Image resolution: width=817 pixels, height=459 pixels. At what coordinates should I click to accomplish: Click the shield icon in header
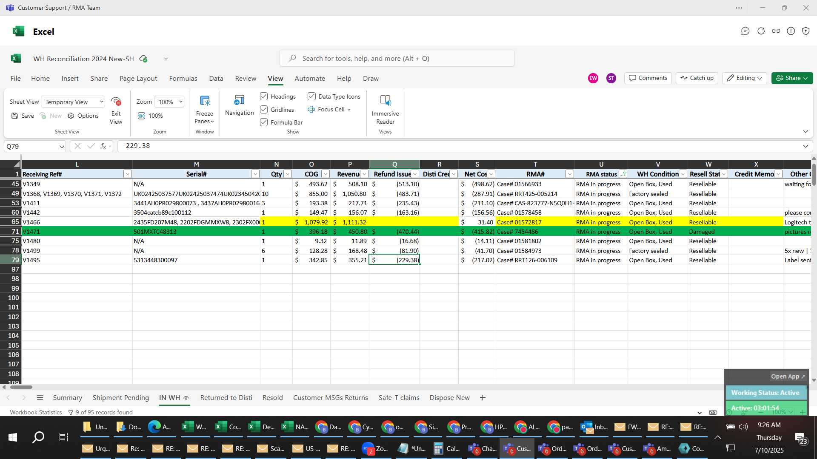(806, 31)
